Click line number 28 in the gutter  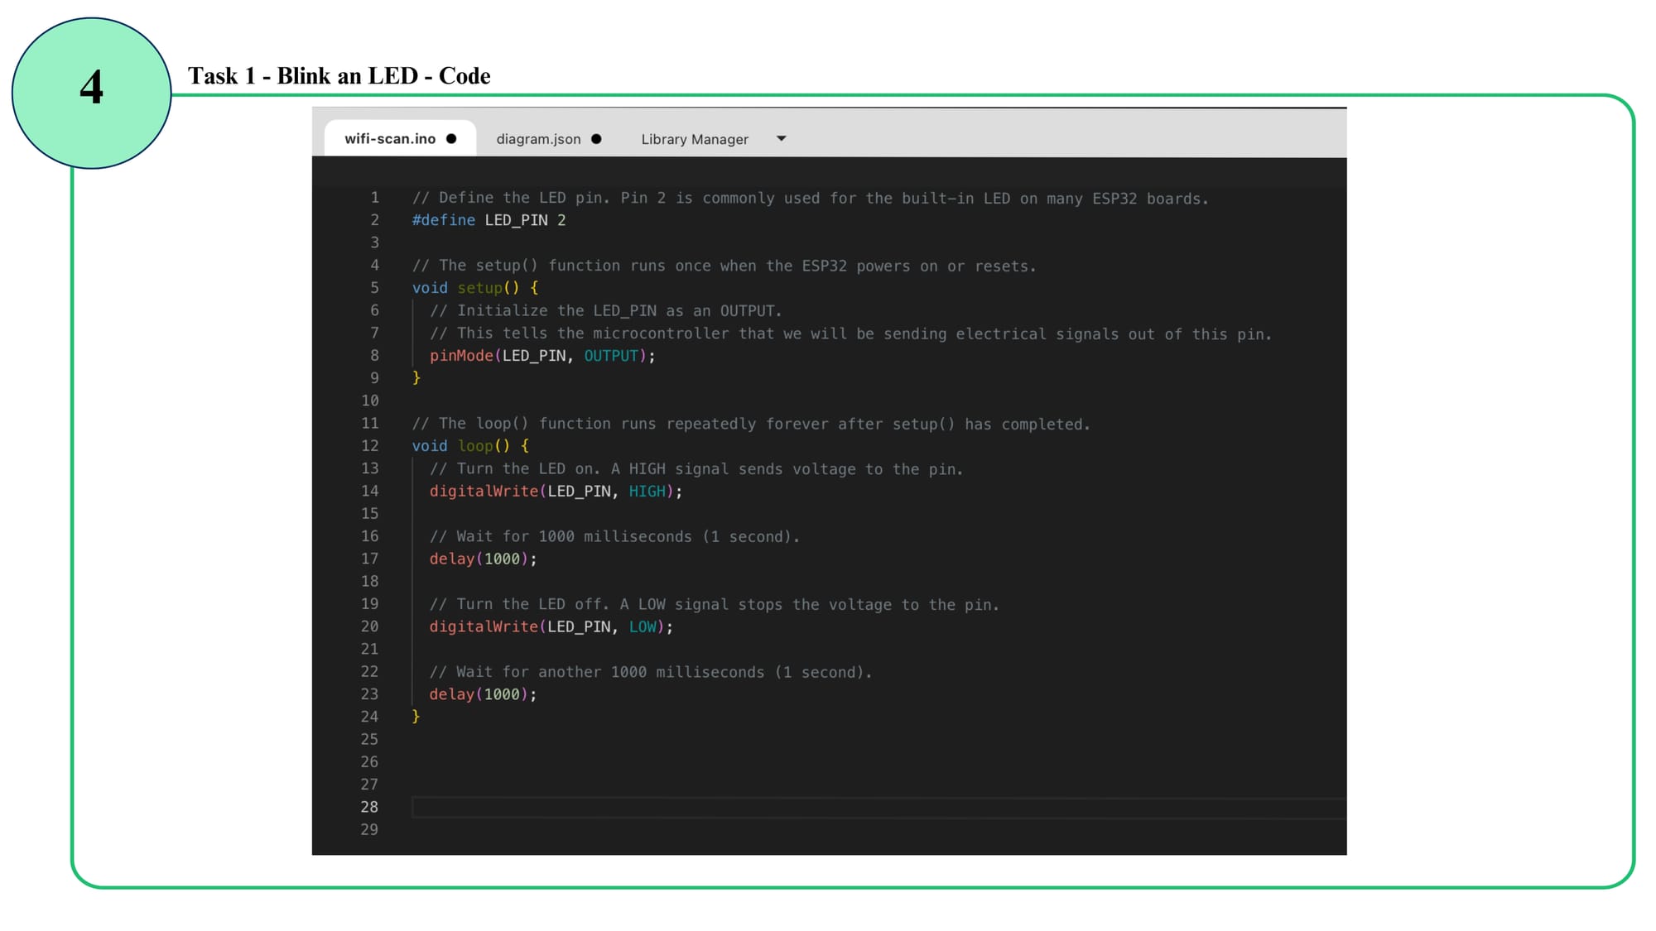[x=369, y=807]
